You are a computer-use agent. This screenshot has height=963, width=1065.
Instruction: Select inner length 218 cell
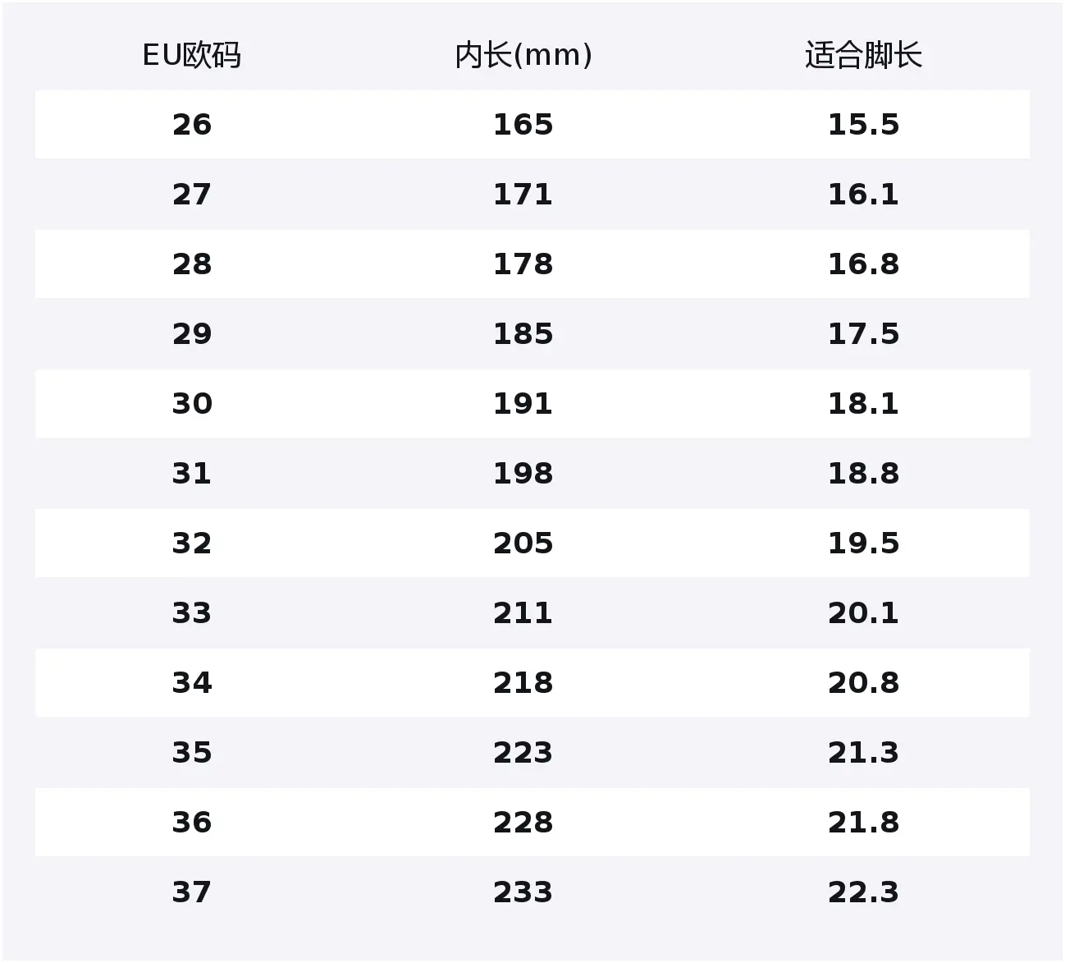point(523,683)
